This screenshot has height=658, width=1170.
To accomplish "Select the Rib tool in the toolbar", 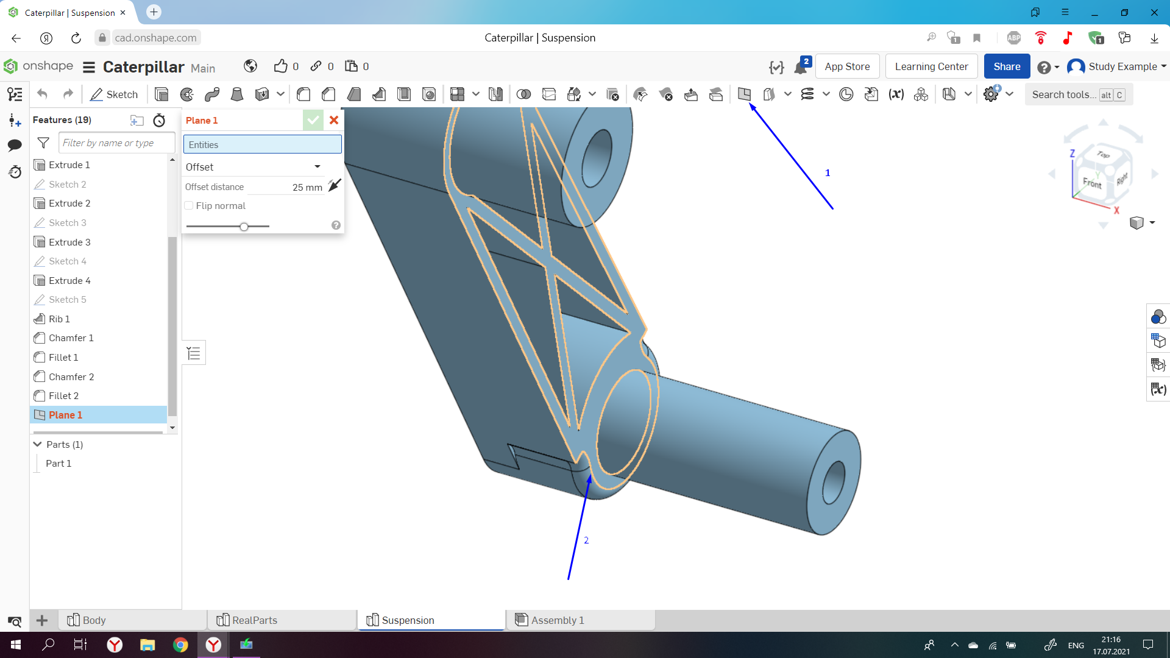I will (379, 94).
